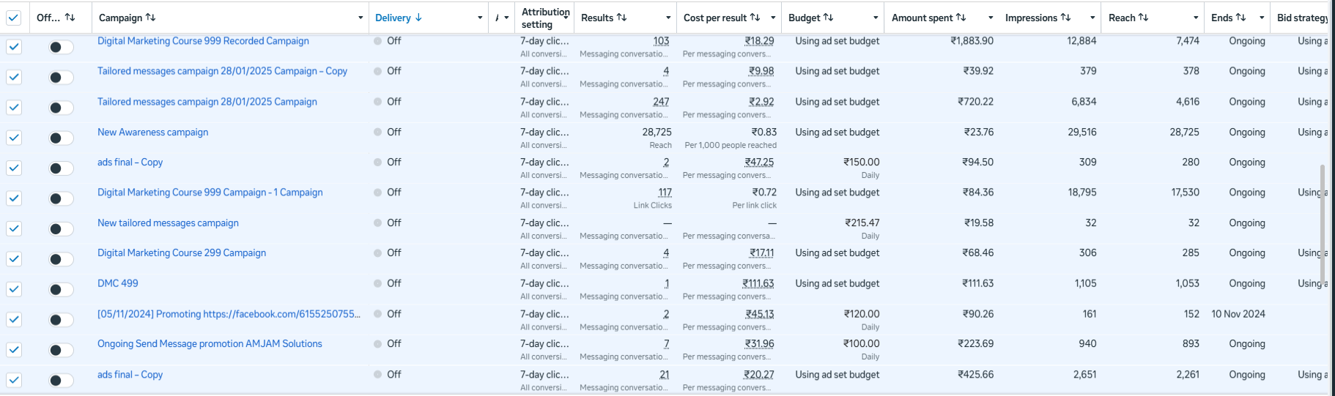This screenshot has height=396, width=1335.
Task: Open Digital Marketing Course 999 Campaign - 1 Campaign
Action: [210, 193]
